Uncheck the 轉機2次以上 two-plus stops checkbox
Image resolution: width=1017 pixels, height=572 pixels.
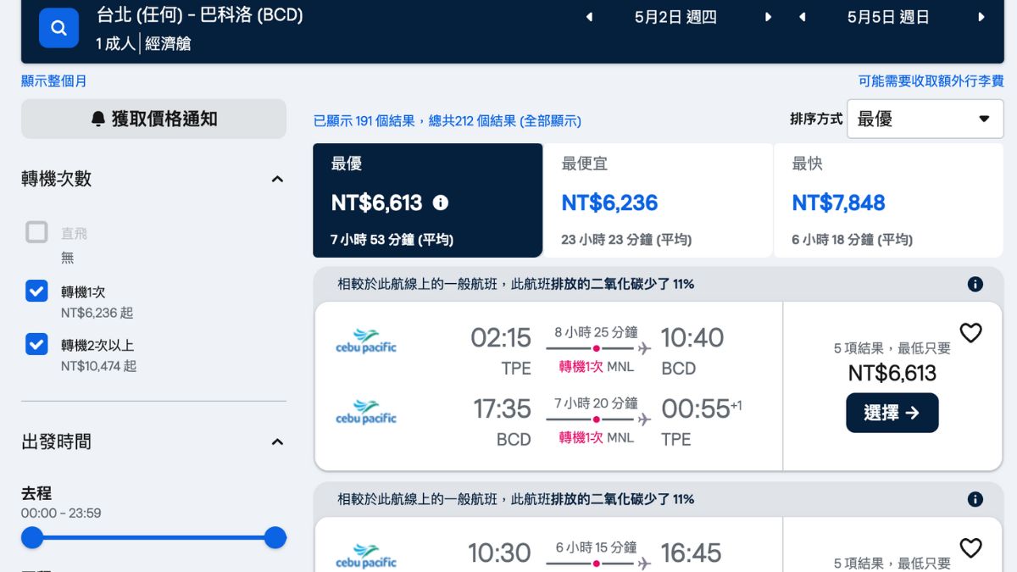pos(36,344)
